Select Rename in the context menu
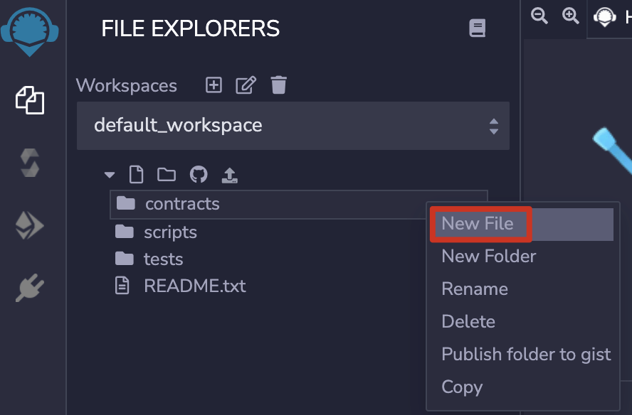This screenshot has width=632, height=415. (475, 289)
